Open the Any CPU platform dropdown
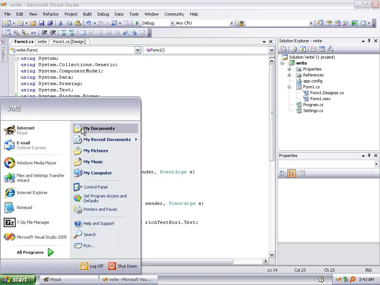The height and width of the screenshot is (285, 380). (x=232, y=23)
